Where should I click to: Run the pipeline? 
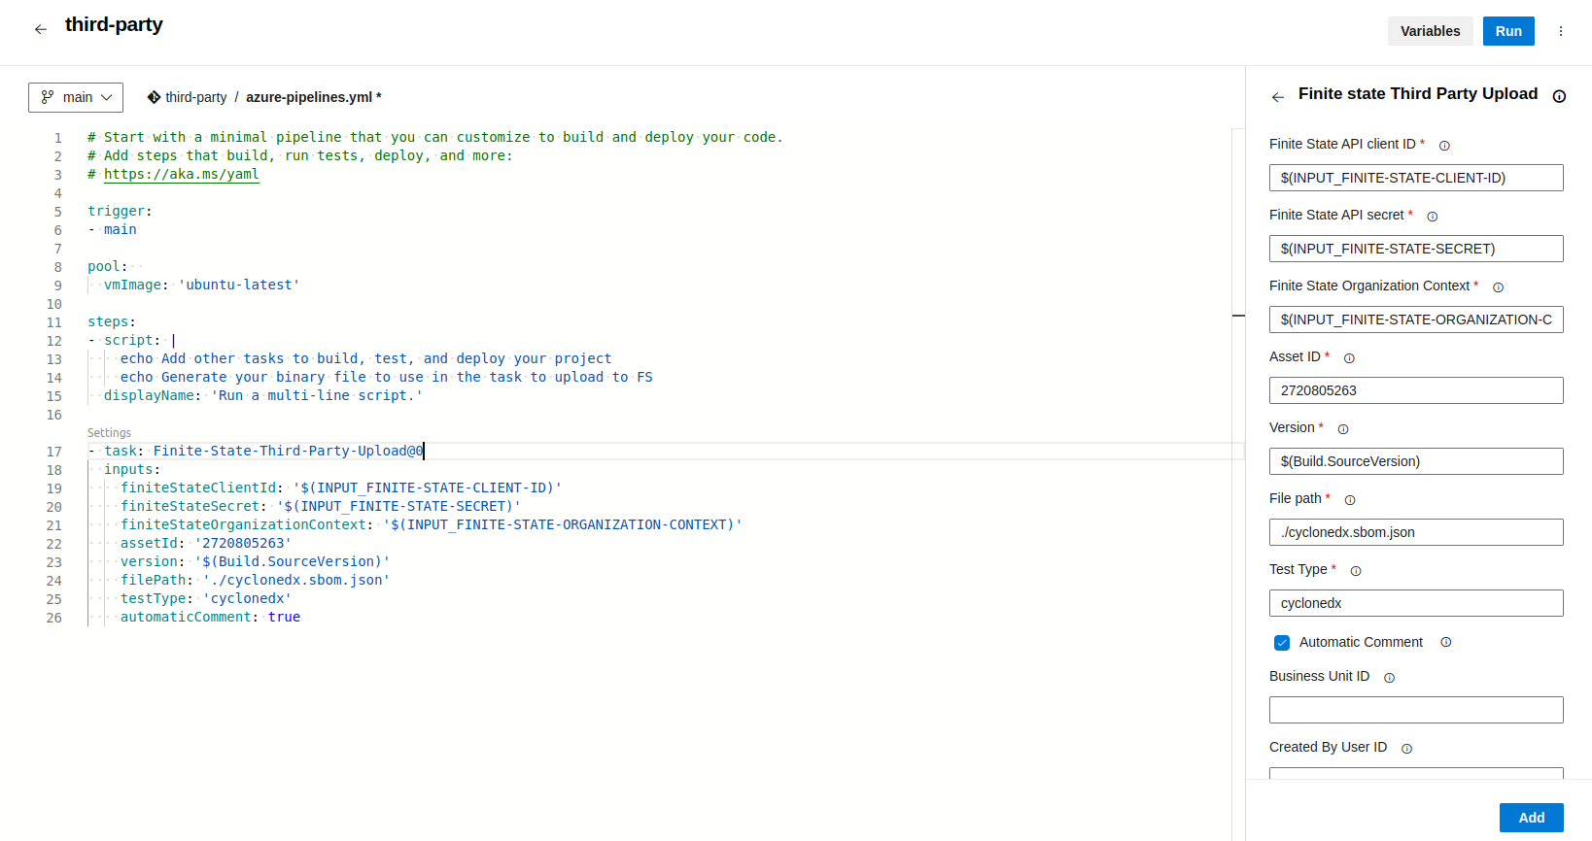(x=1508, y=31)
